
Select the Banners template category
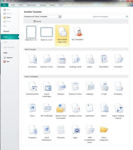[61, 88]
